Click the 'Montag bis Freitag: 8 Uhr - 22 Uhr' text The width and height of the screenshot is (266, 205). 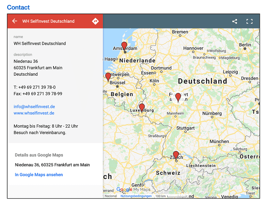(46, 126)
